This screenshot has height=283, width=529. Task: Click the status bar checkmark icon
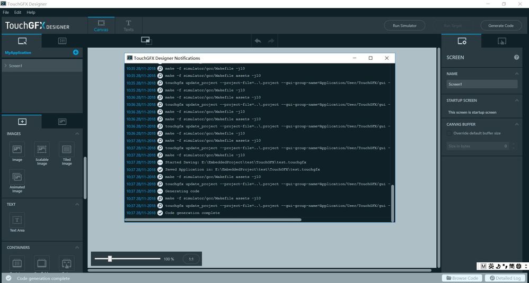[8, 278]
